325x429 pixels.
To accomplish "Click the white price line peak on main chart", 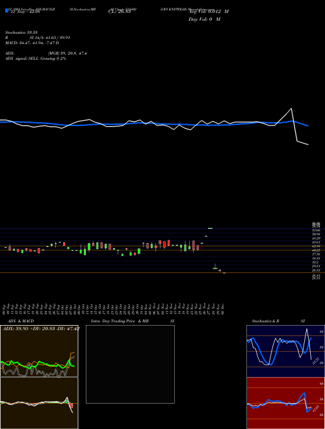I will pyautogui.click(x=291, y=109).
